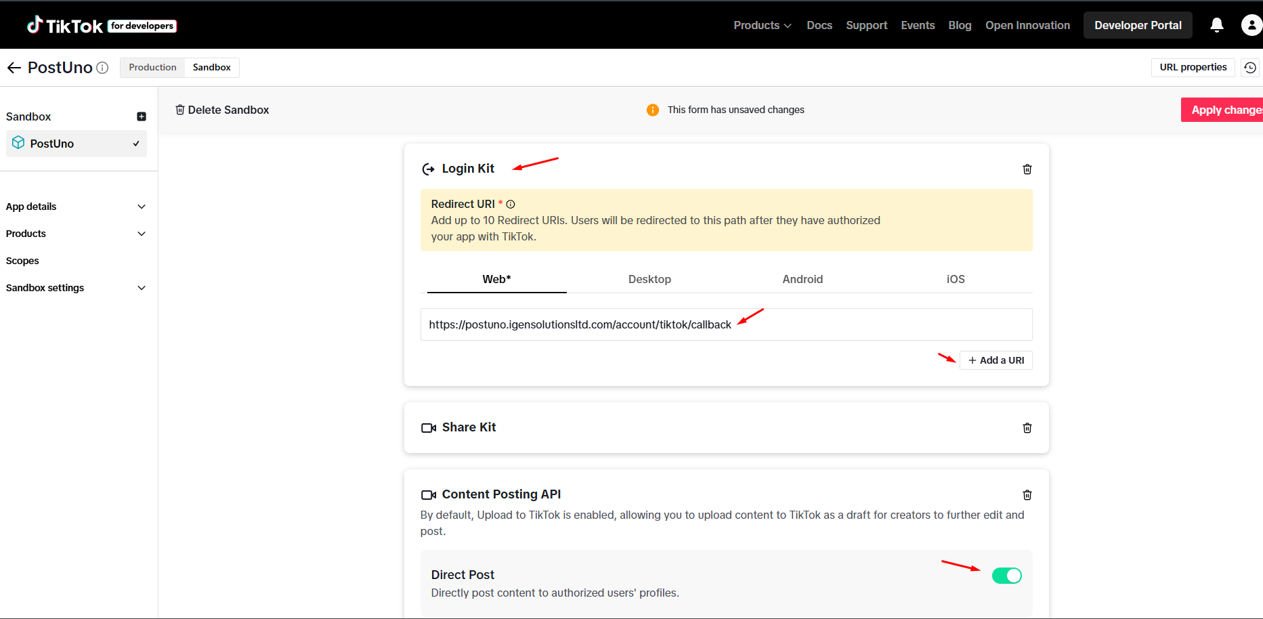This screenshot has height=619, width=1263.
Task: Select the Production environment tab
Action: 152,67
